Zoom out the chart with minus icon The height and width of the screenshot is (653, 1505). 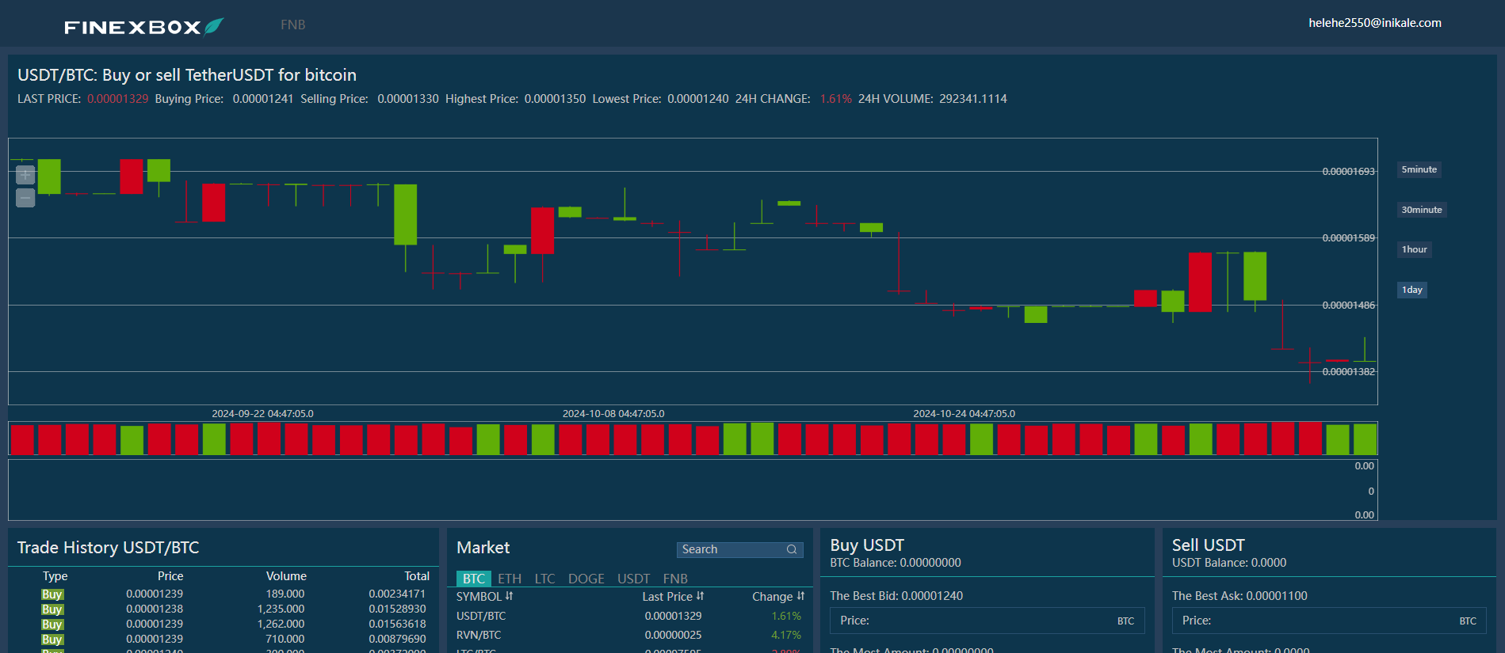pos(25,198)
